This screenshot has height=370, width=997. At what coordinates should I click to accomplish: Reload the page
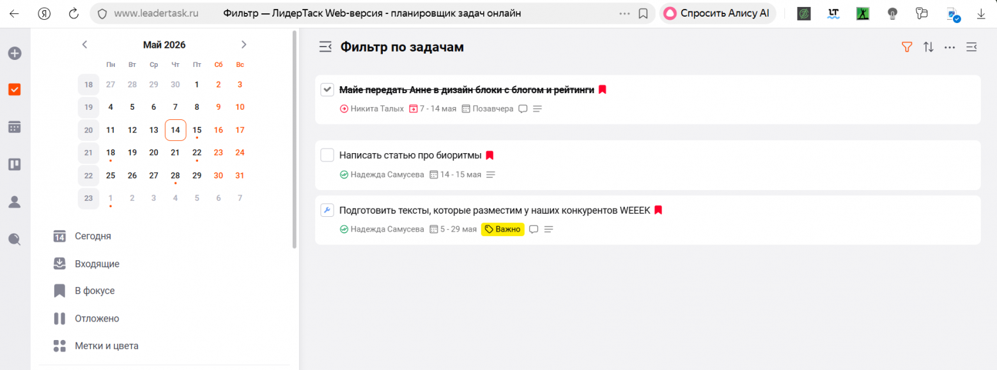[x=73, y=13]
